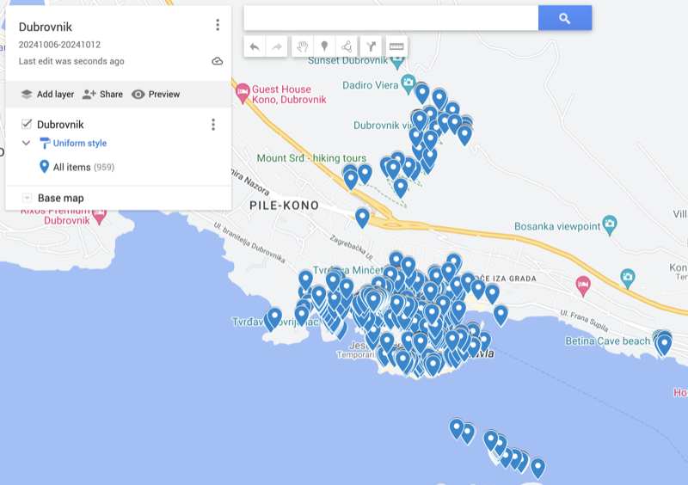
Task: Uncheck the Dubrovnik layer checkbox
Action: 27,125
